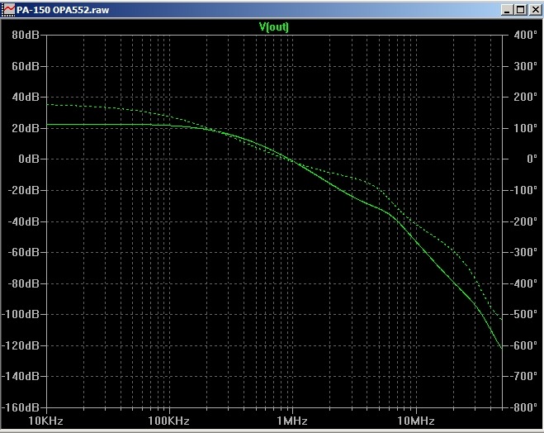Click the -100° phase axis label
The width and height of the screenshot is (544, 433).
[523, 190]
